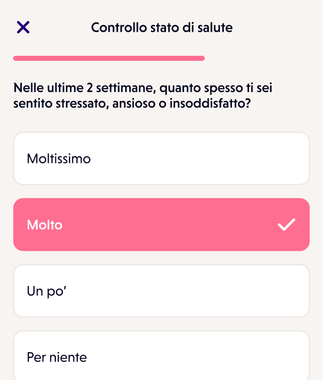
Task: Choose the "Un po'" answer
Action: point(161,291)
